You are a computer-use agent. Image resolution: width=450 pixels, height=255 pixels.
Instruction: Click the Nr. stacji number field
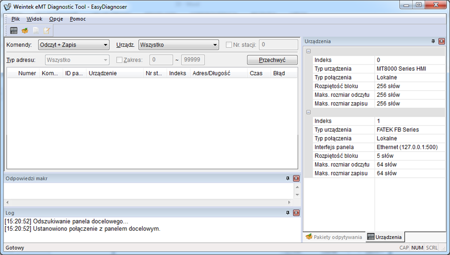click(278, 45)
